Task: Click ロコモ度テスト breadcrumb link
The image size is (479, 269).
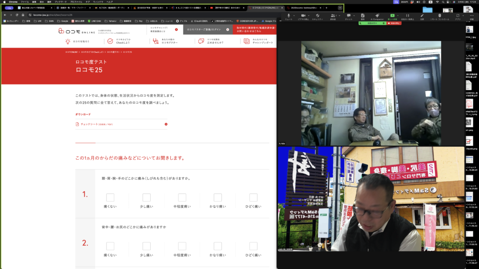Action: 113,52
